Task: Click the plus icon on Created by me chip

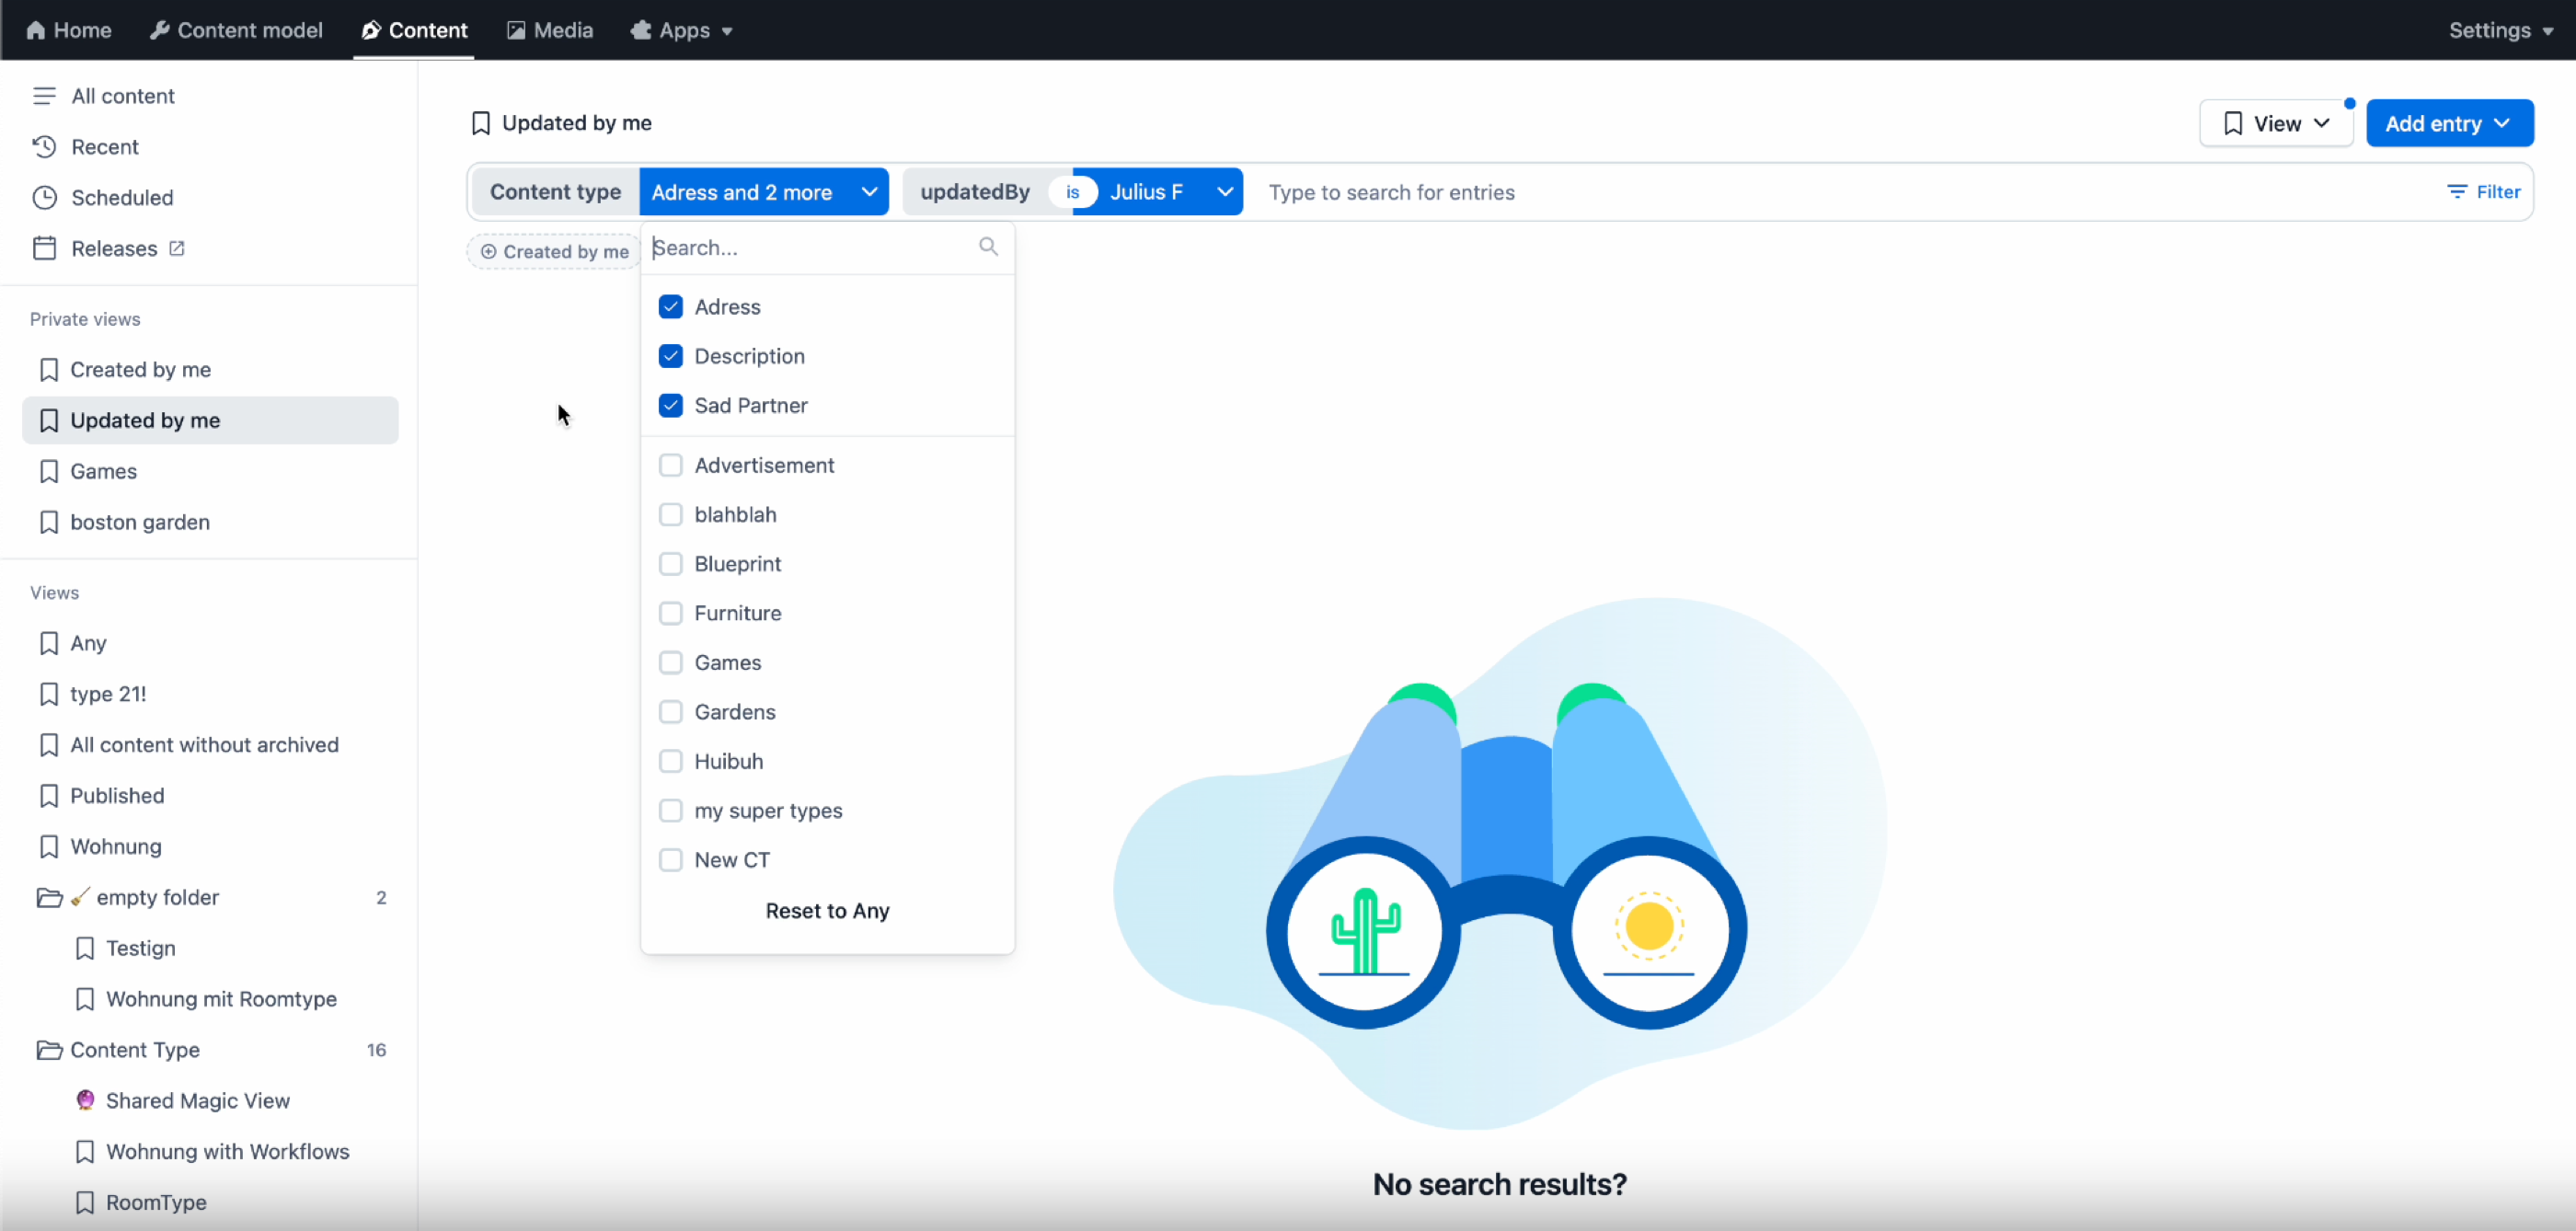Action: click(x=489, y=252)
